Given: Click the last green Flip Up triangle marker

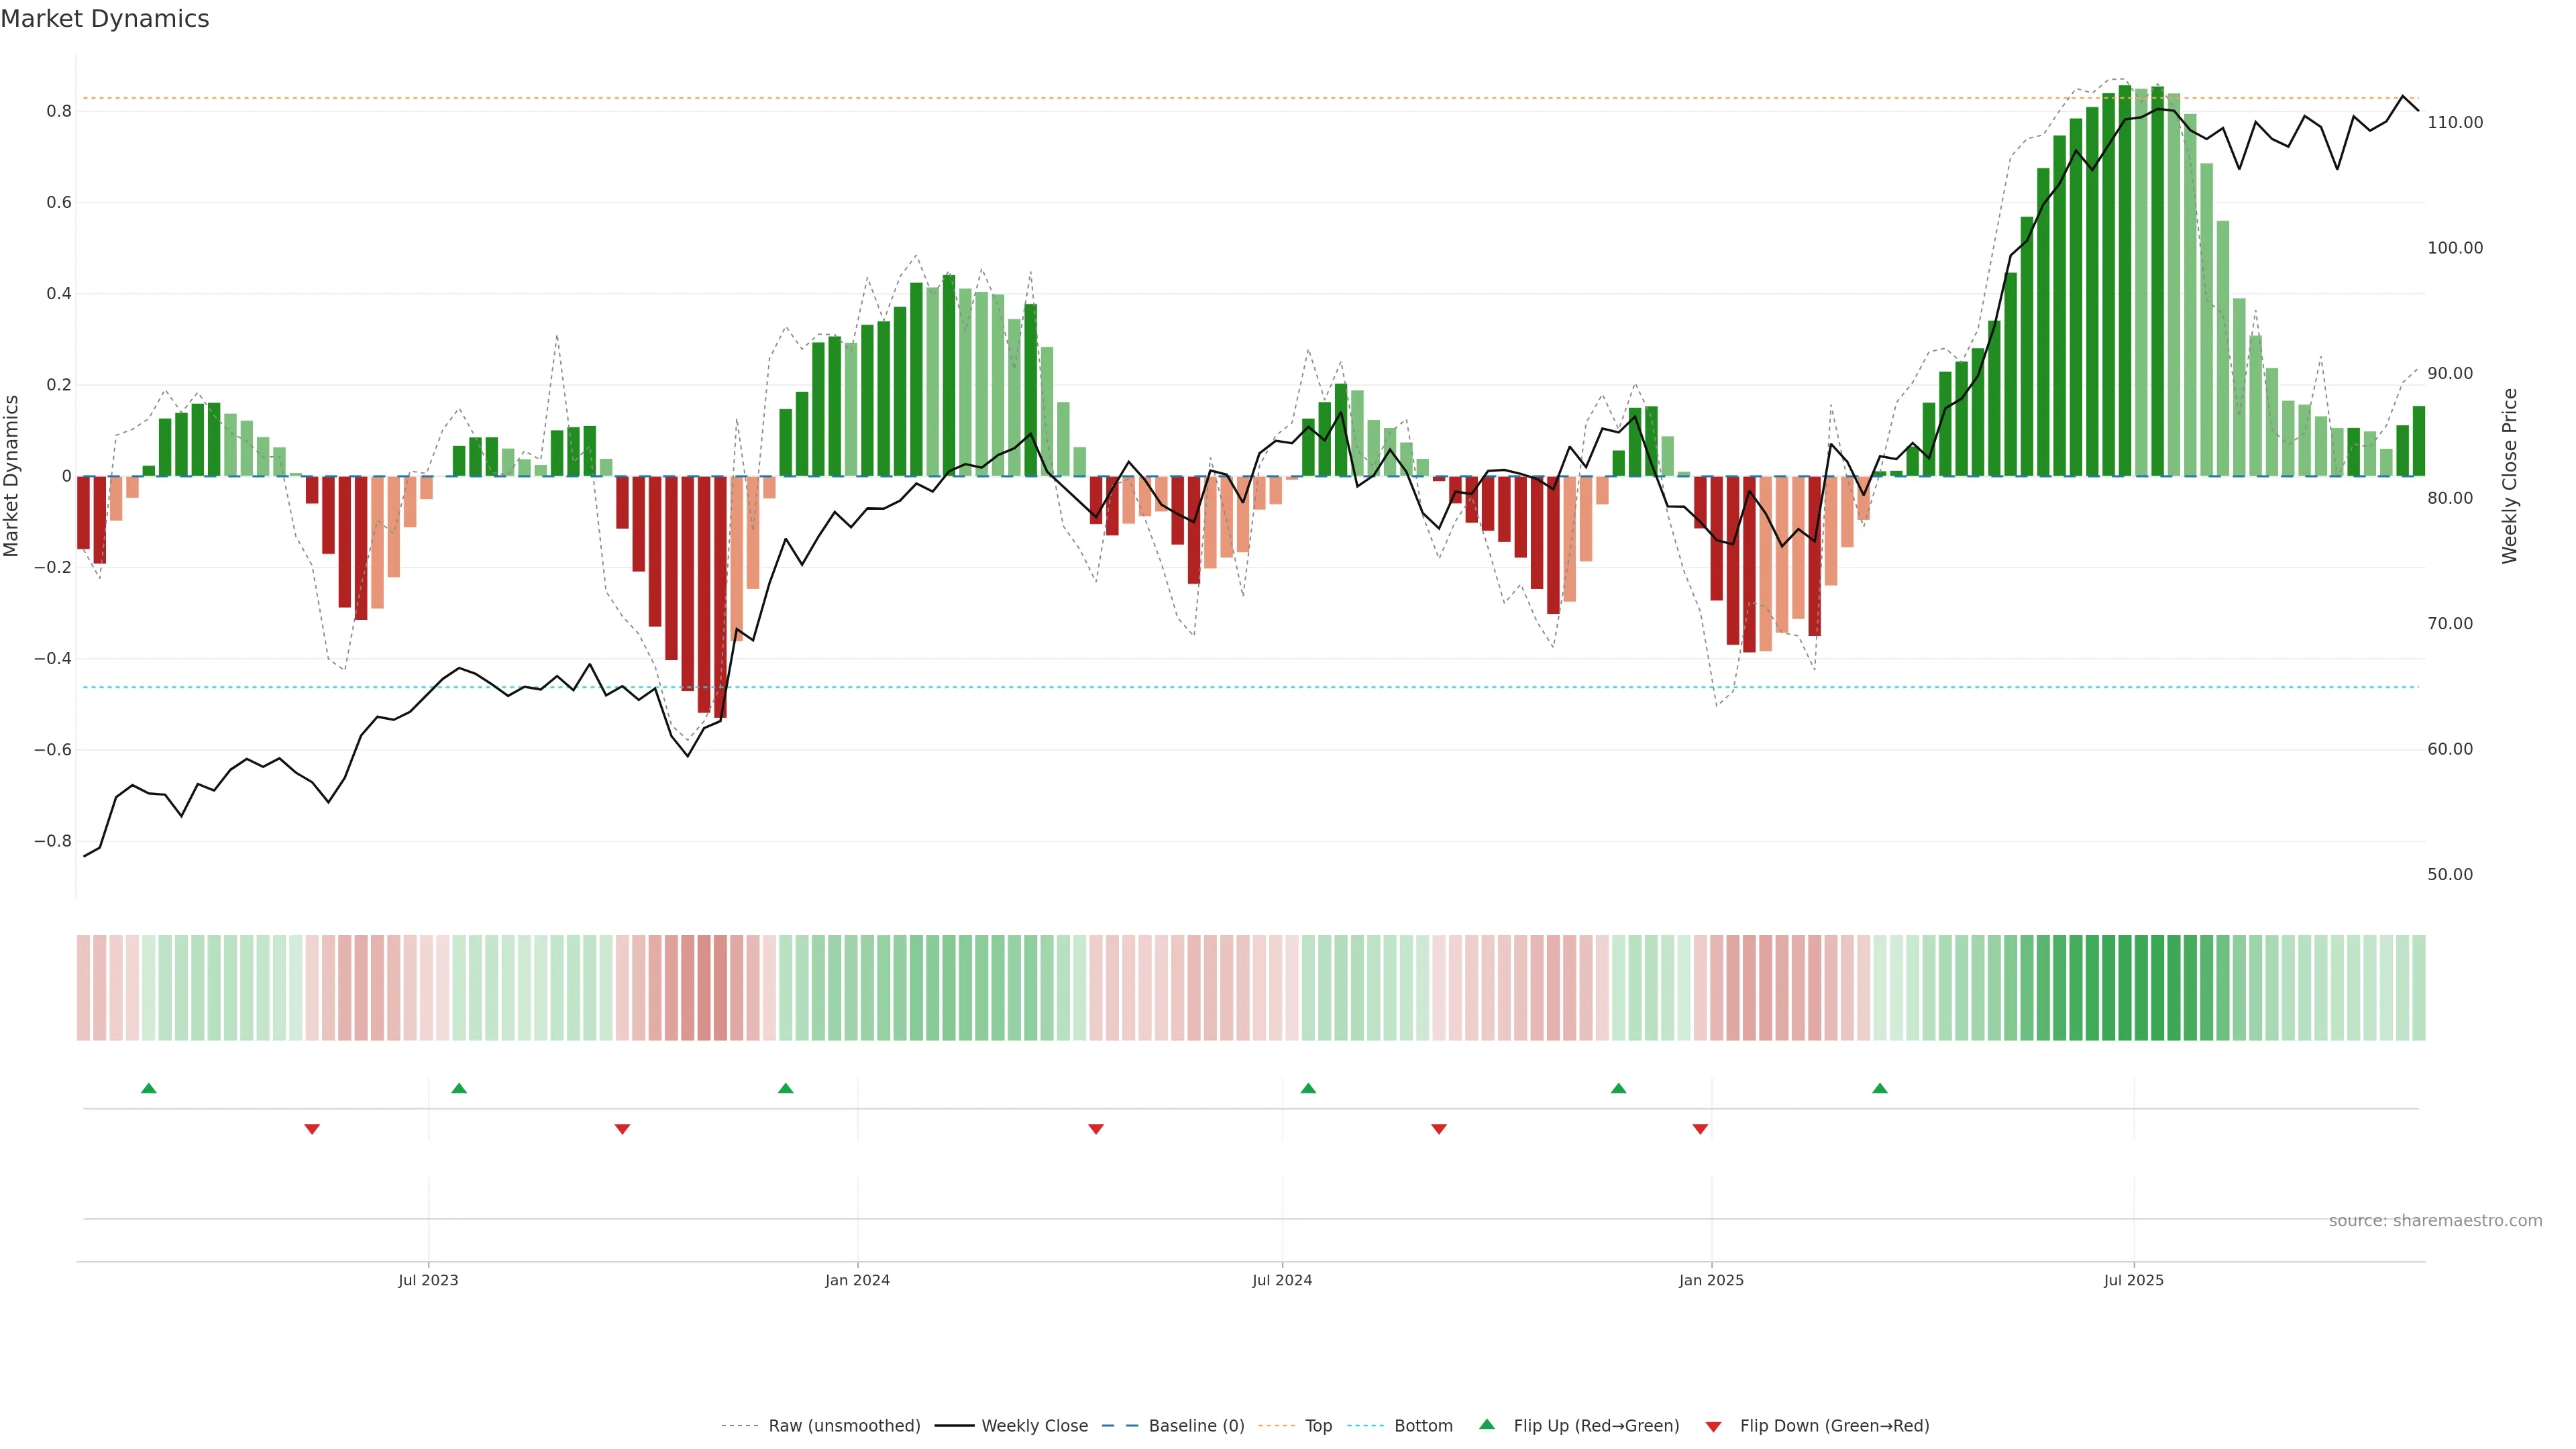Looking at the screenshot, I should pos(1880,1088).
